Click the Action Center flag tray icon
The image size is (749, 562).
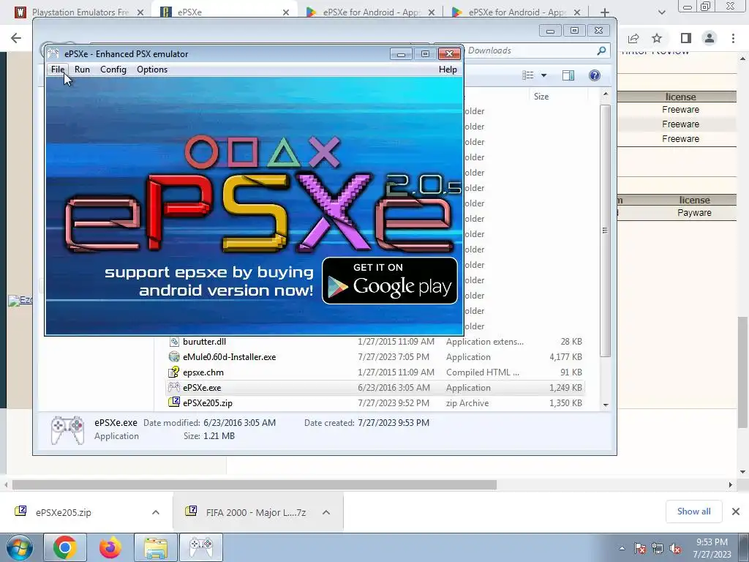[640, 549]
